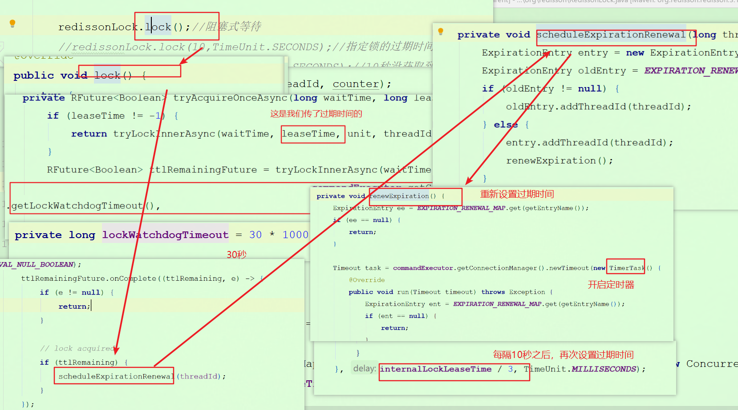The width and height of the screenshot is (738, 410).
Task: Click the divisor 3 after internalLockLeaseTime
Action: (x=511, y=369)
